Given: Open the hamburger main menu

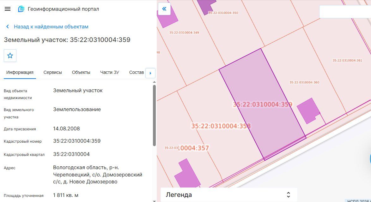Looking at the screenshot, I should pos(8,9).
